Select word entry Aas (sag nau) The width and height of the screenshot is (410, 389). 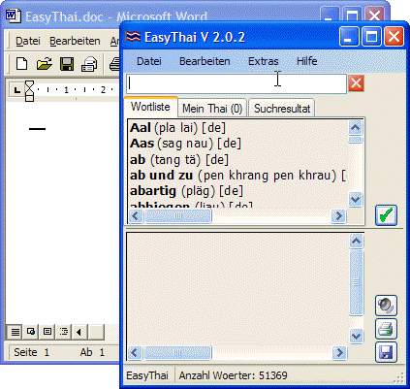click(x=185, y=144)
